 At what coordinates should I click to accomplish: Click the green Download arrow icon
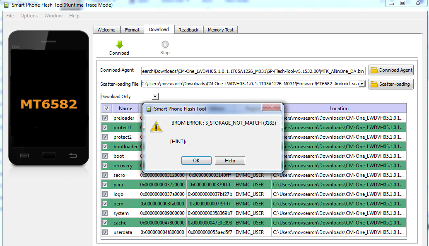(x=120, y=45)
